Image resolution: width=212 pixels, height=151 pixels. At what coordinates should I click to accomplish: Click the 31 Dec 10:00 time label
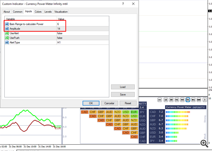point(30,146)
